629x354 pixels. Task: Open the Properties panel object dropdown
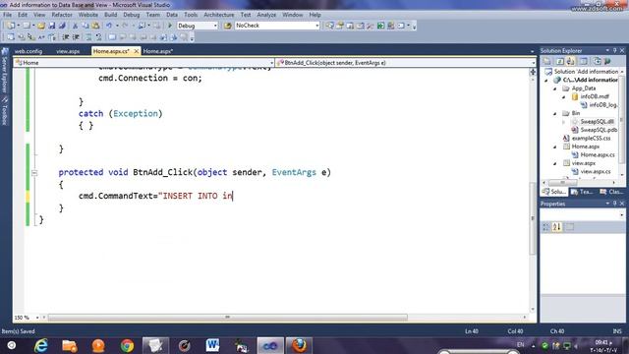coord(622,215)
